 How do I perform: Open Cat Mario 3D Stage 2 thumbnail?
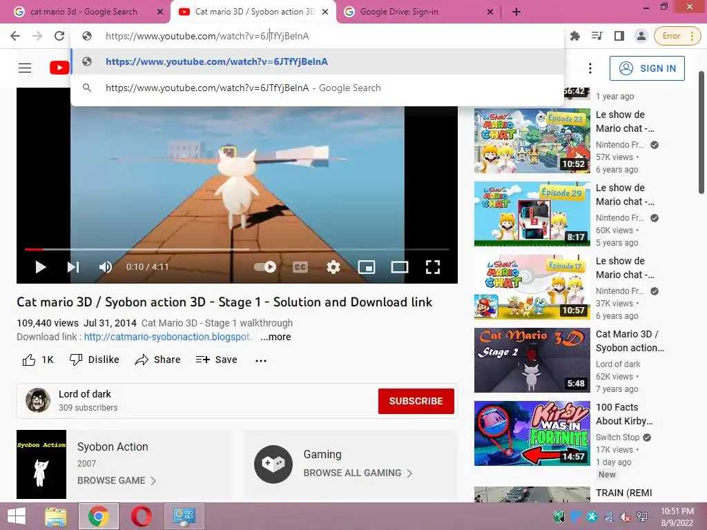pos(532,360)
